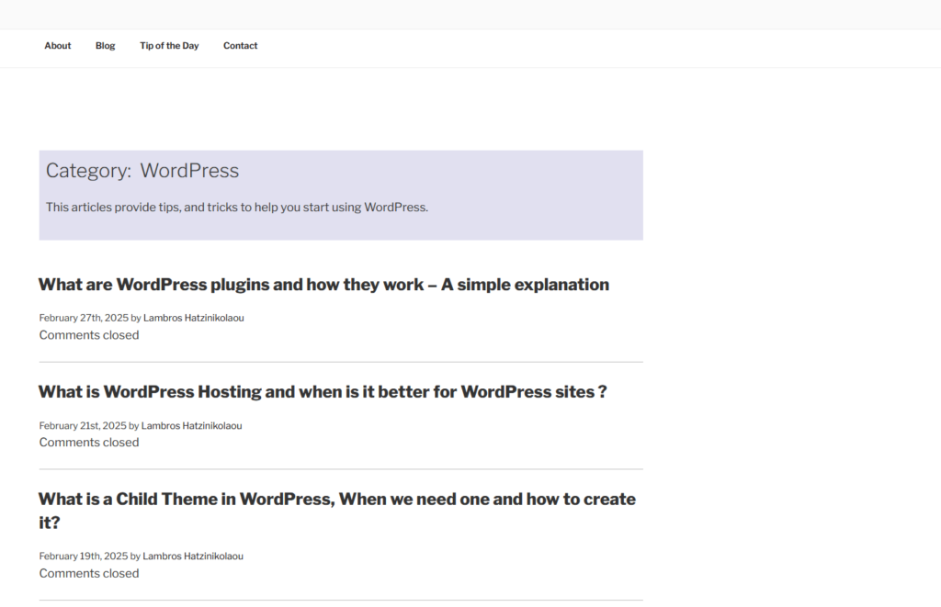Click the February 21st, 2025 post date
Image resolution: width=941 pixels, height=607 pixels.
pos(83,426)
